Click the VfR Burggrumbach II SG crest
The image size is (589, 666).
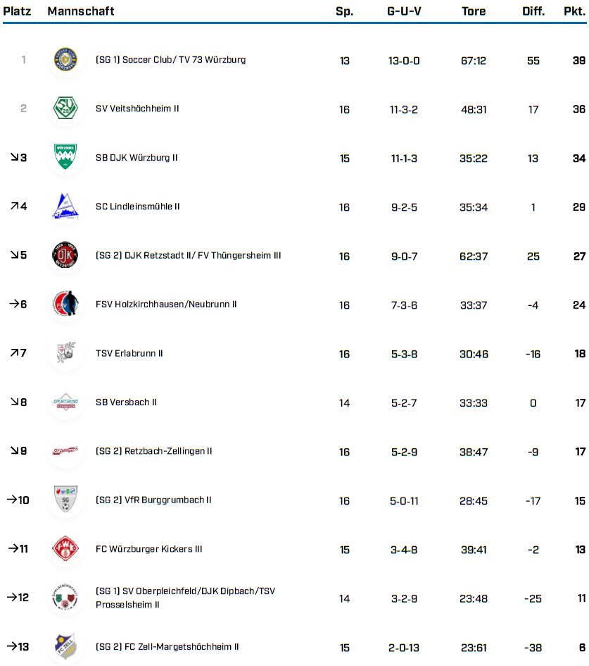point(65,500)
